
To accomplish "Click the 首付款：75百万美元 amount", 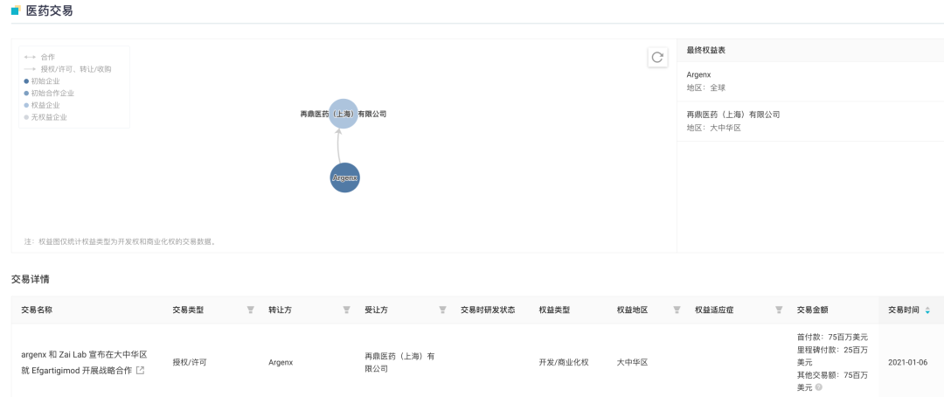I will (x=832, y=338).
